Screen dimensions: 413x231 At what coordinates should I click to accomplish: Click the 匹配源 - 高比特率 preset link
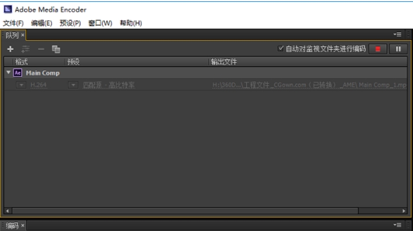pyautogui.click(x=109, y=85)
